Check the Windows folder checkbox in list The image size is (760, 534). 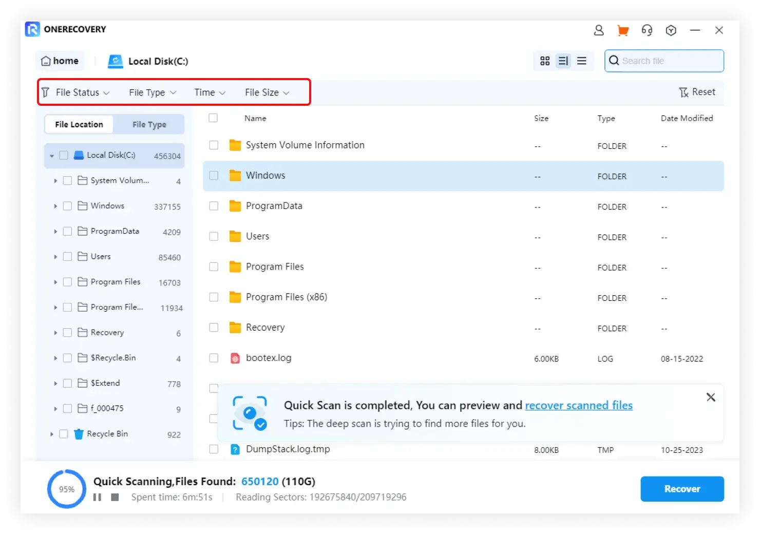point(214,176)
